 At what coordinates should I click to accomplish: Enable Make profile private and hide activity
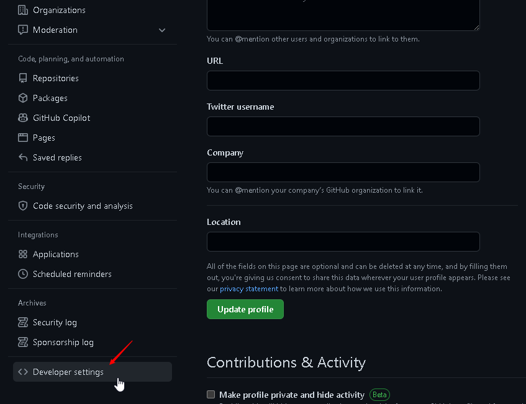tap(211, 394)
